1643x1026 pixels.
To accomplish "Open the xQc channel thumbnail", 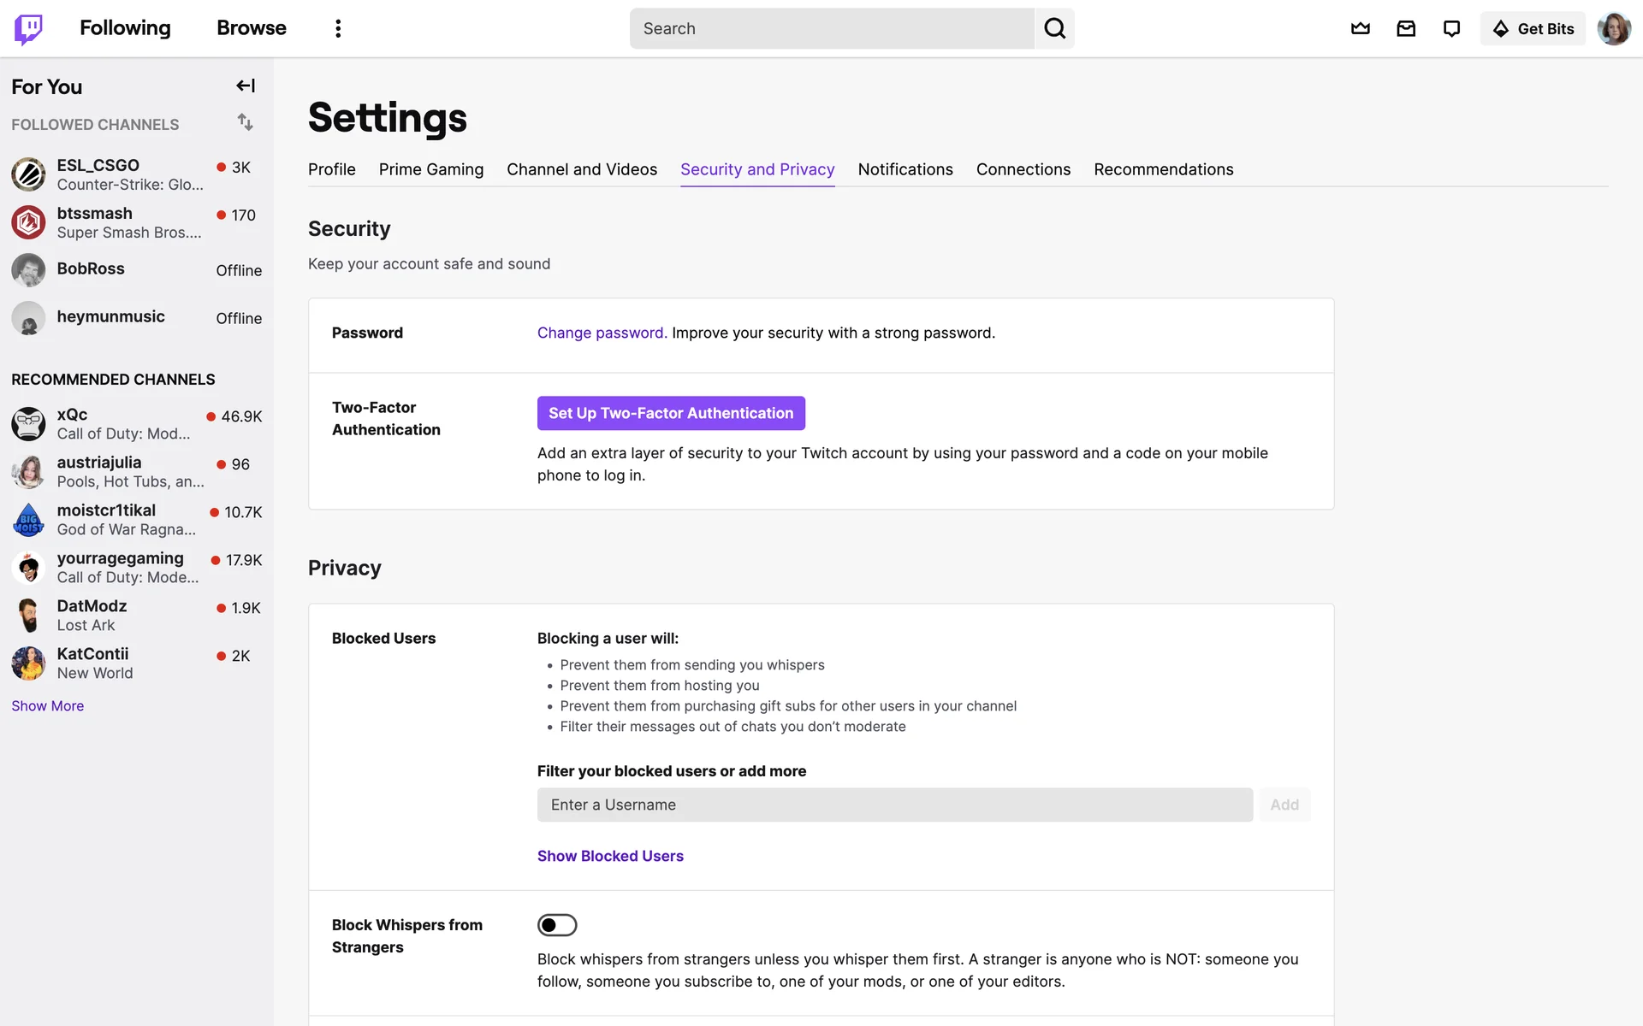I will pos(28,423).
